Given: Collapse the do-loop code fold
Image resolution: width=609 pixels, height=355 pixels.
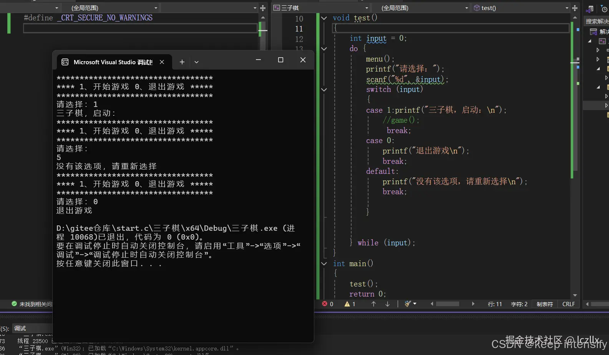Looking at the screenshot, I should point(324,49).
